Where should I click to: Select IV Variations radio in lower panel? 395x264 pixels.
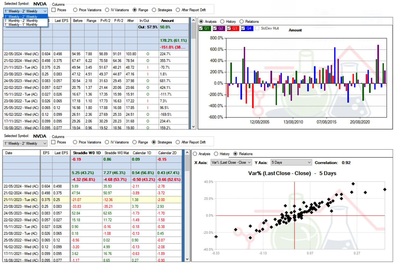pyautogui.click(x=107, y=142)
